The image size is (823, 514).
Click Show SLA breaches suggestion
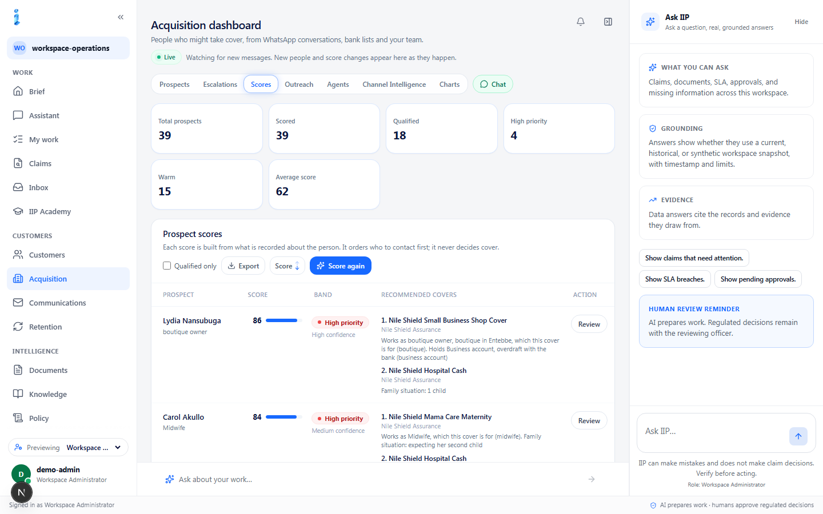point(675,279)
